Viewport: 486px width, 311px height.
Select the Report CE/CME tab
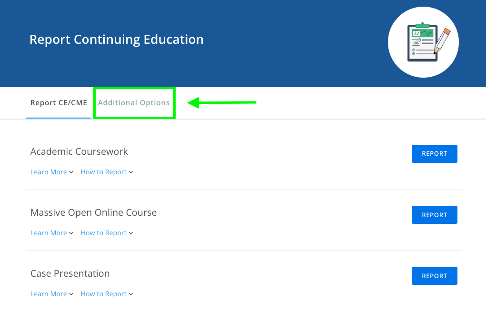[59, 103]
